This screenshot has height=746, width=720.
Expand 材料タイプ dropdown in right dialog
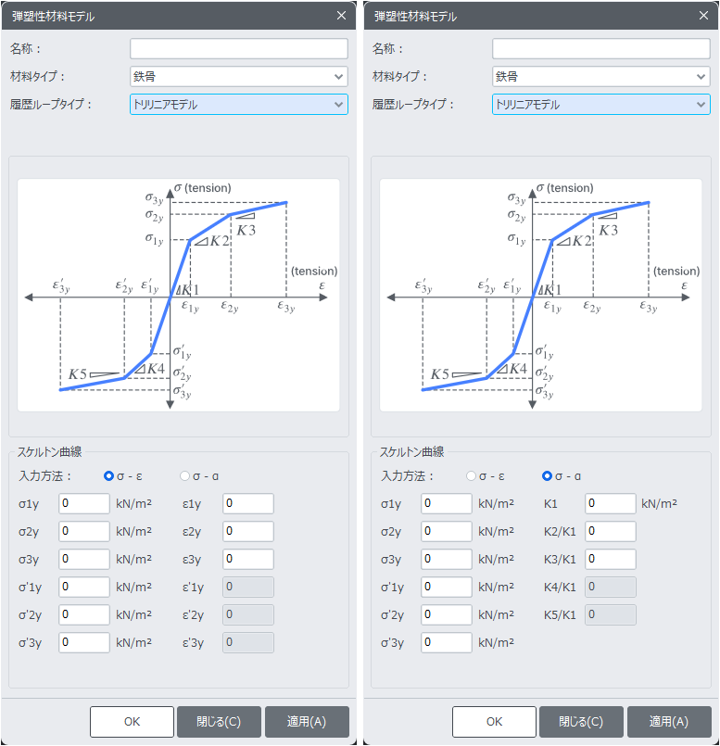point(601,77)
